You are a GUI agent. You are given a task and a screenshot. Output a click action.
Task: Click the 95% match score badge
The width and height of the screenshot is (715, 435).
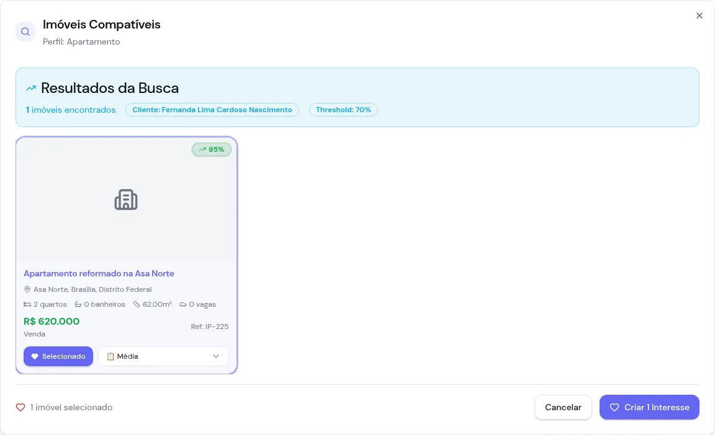click(x=212, y=149)
